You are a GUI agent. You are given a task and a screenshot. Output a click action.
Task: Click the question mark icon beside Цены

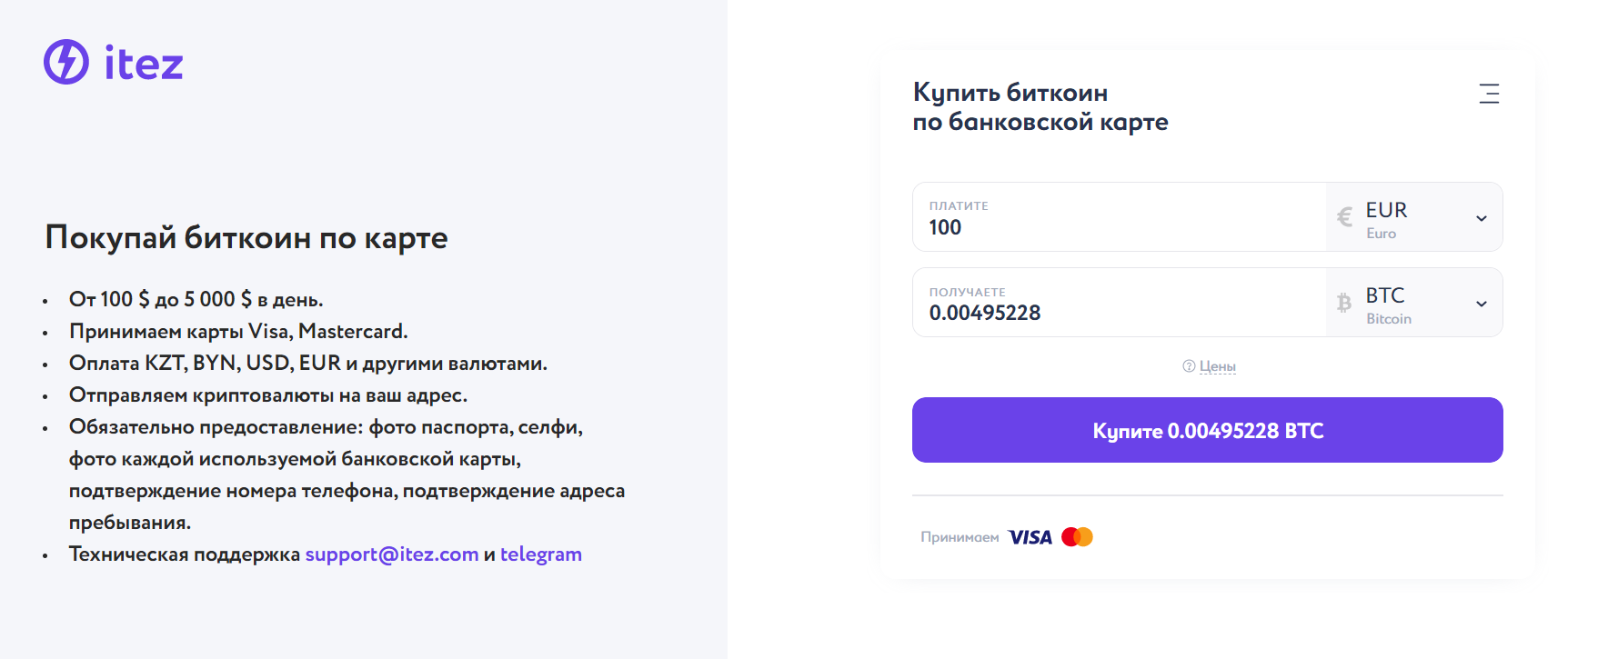coord(1189,366)
